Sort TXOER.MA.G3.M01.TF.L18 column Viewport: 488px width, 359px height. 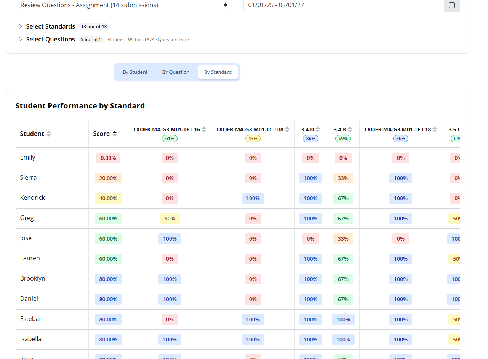point(435,129)
